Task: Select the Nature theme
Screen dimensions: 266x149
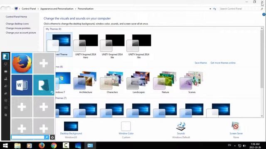Action: [x=165, y=82]
